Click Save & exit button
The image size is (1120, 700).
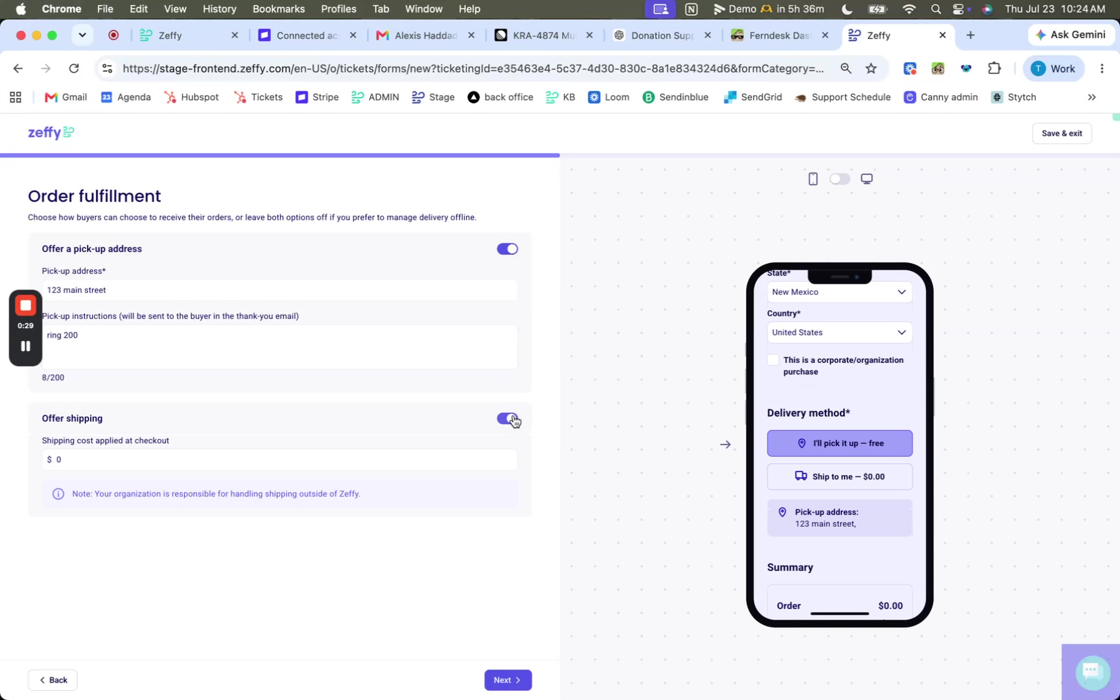tap(1062, 134)
